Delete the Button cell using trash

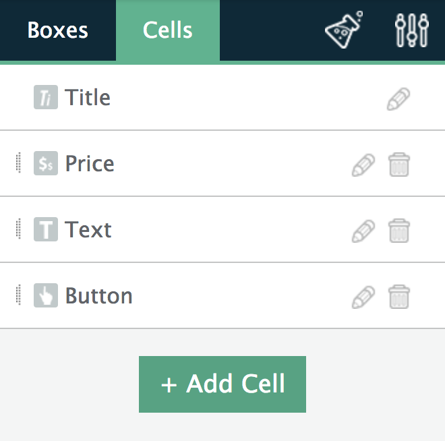point(398,297)
